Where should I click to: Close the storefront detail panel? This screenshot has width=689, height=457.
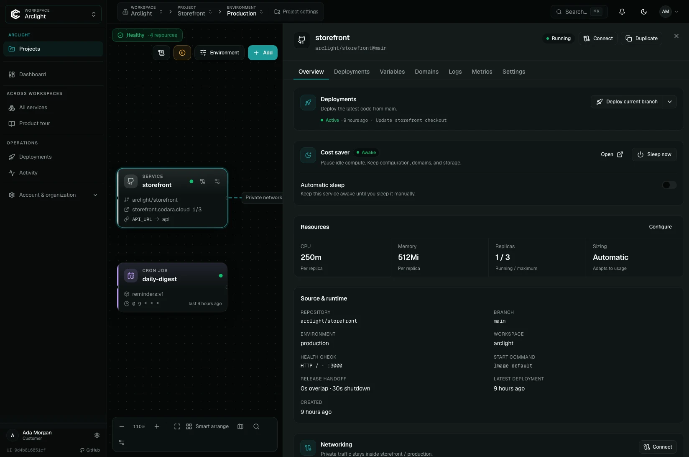click(676, 36)
